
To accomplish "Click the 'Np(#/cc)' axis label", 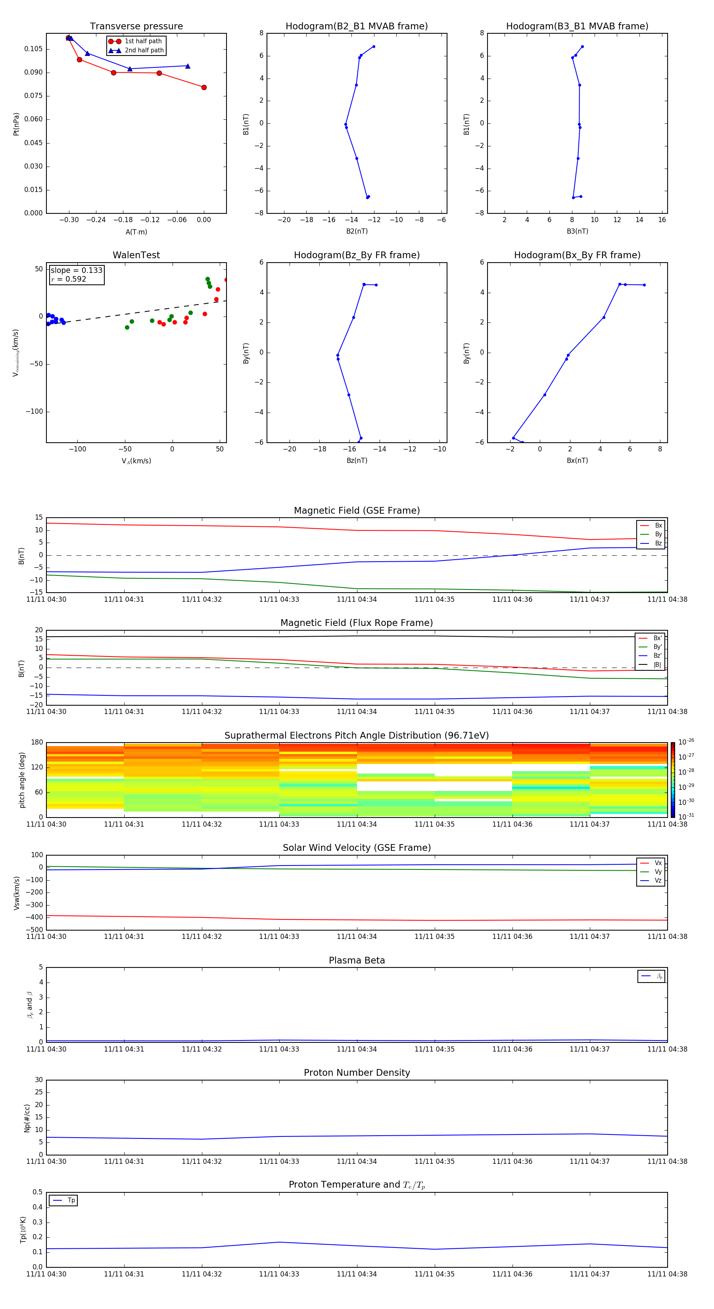I will pos(27,1118).
